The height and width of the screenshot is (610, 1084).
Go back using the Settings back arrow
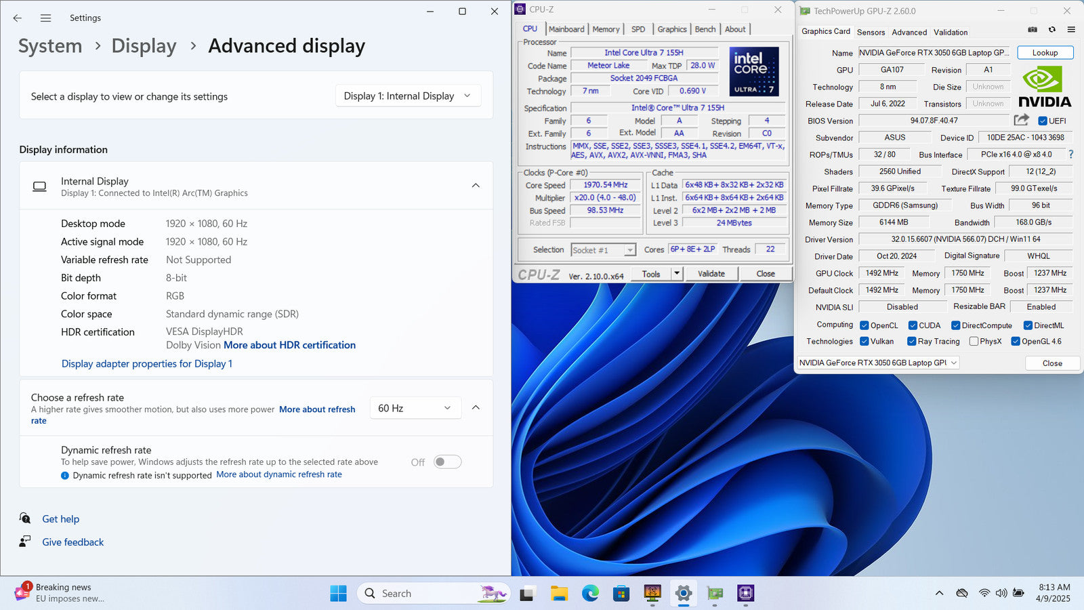[x=18, y=18]
